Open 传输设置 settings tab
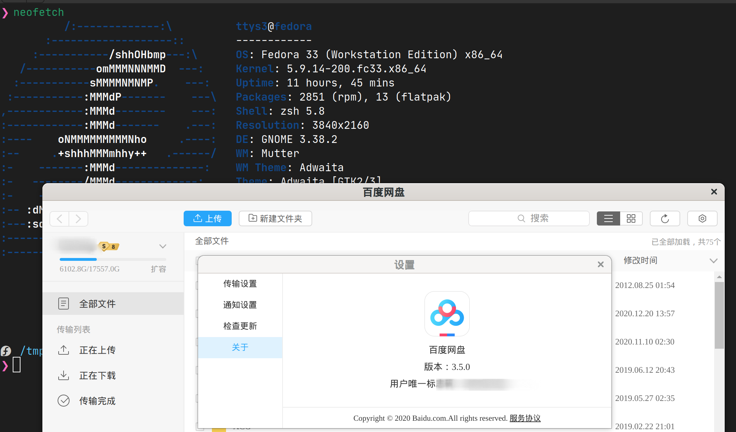Image resolution: width=736 pixels, height=432 pixels. pos(240,284)
